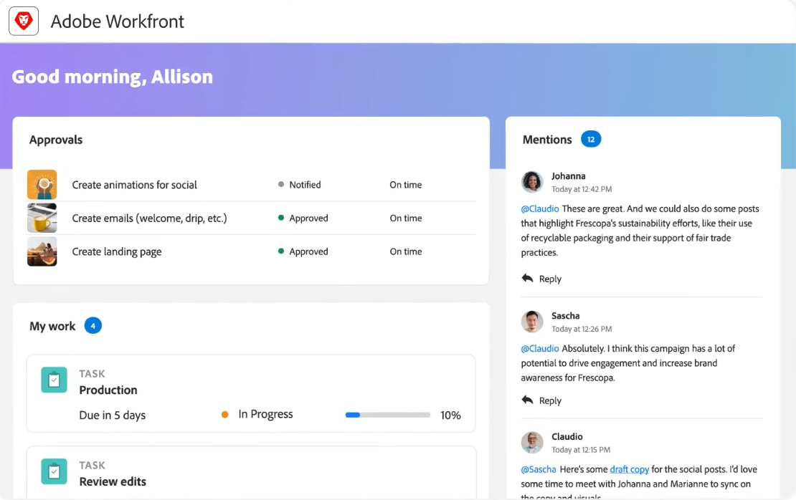Click Johanna's profile avatar

pyautogui.click(x=532, y=181)
